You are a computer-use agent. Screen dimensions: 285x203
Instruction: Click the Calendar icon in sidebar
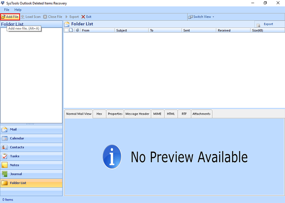coord(4,138)
